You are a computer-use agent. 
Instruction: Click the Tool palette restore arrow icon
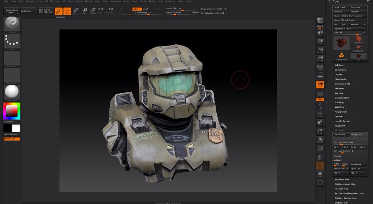tap(368, 1)
